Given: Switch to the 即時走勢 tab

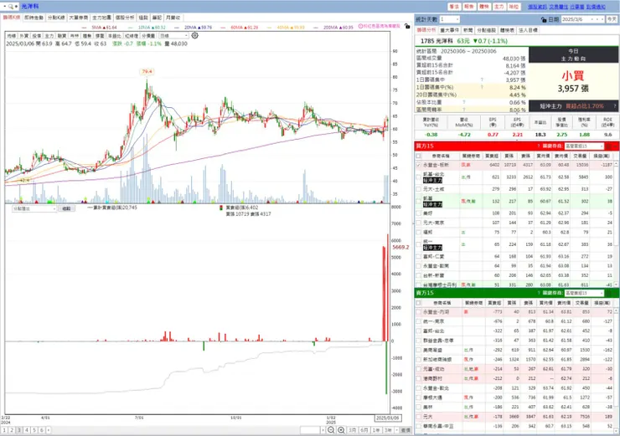Looking at the screenshot, I should click(34, 18).
